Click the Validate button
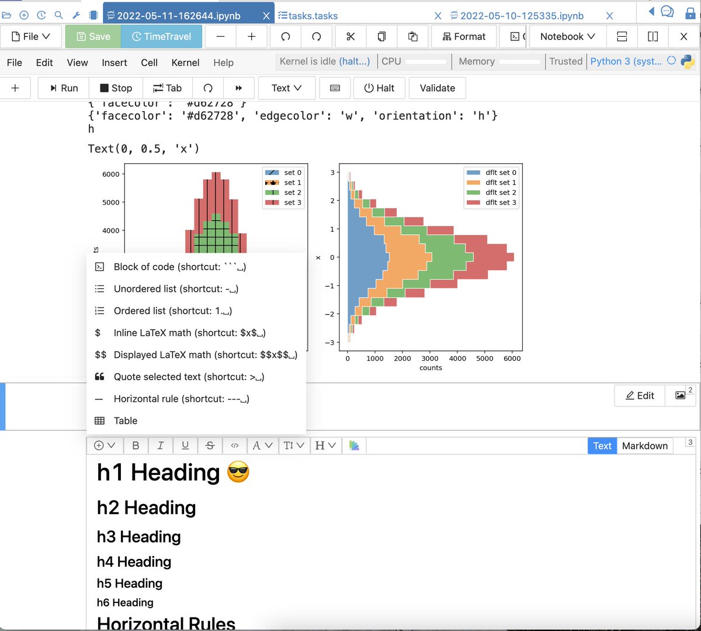The width and height of the screenshot is (701, 631). pos(437,88)
